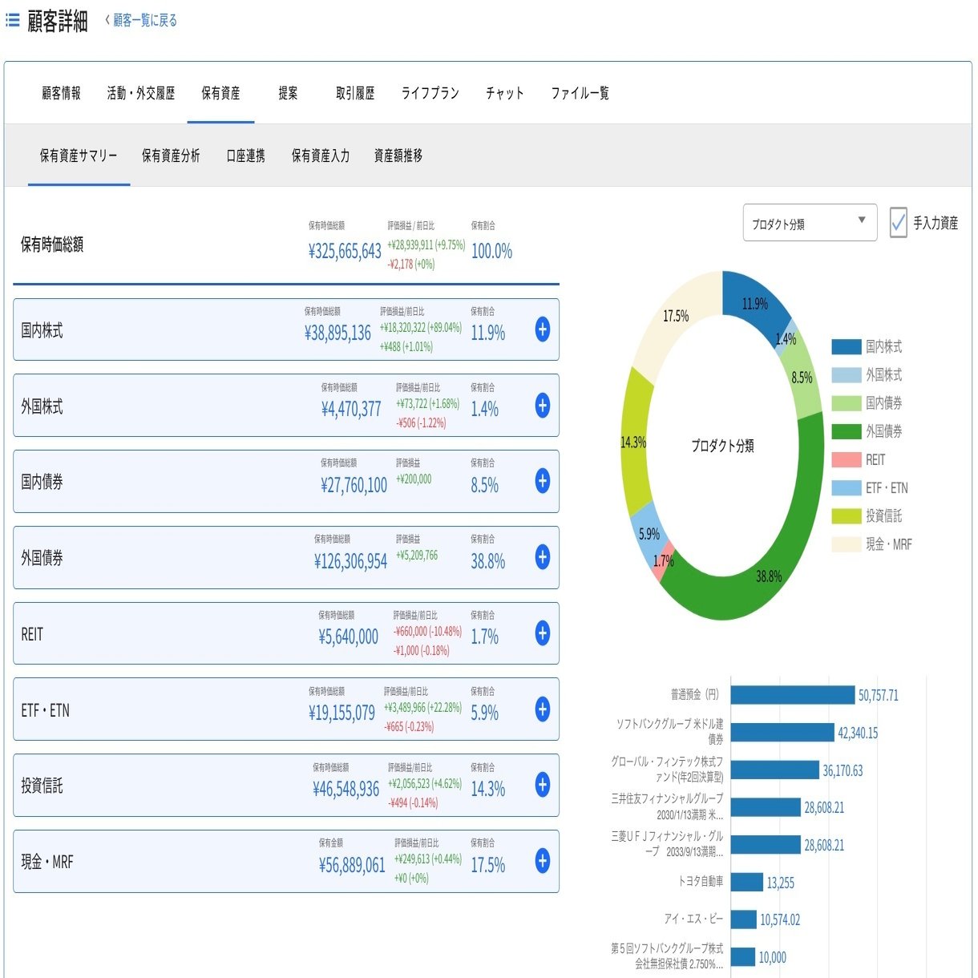Click the アイ・エス・ビー bar 10,574.02

[x=744, y=919]
